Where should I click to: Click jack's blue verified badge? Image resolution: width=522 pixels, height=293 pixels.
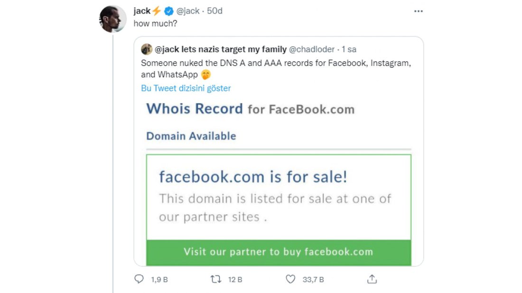[168, 11]
